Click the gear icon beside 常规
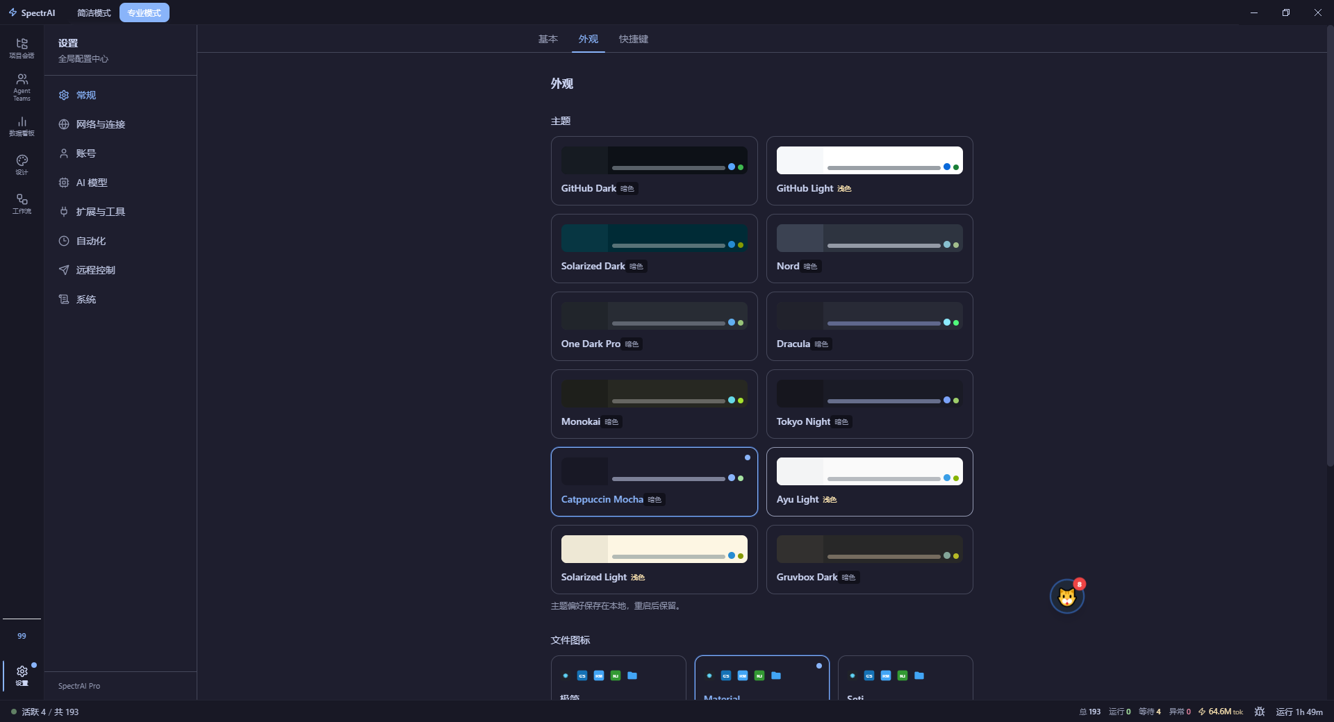This screenshot has height=722, width=1334. click(x=64, y=95)
